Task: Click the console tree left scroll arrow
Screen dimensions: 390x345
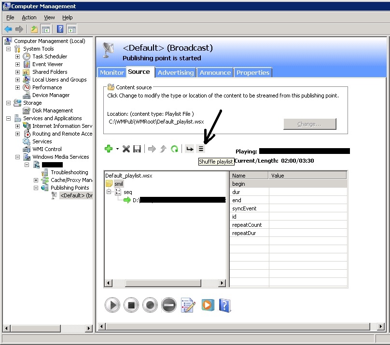Action: click(x=7, y=328)
